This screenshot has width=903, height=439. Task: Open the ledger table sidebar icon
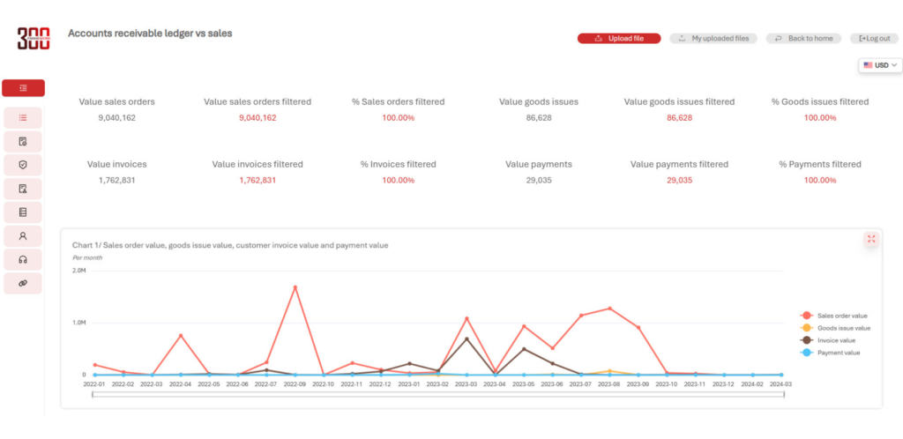click(x=23, y=212)
